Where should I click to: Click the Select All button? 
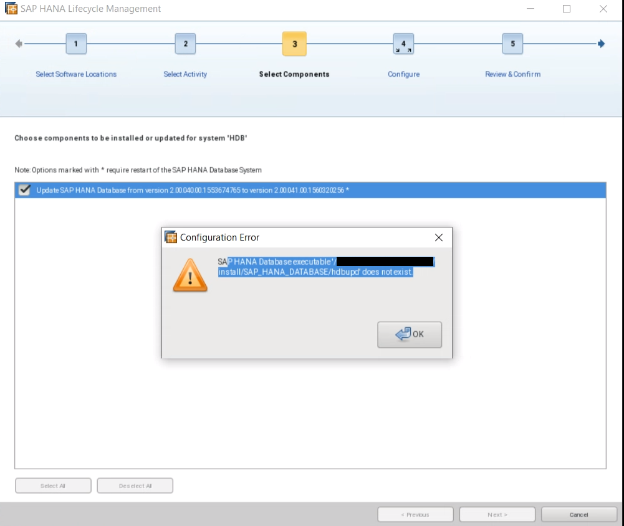click(x=54, y=486)
